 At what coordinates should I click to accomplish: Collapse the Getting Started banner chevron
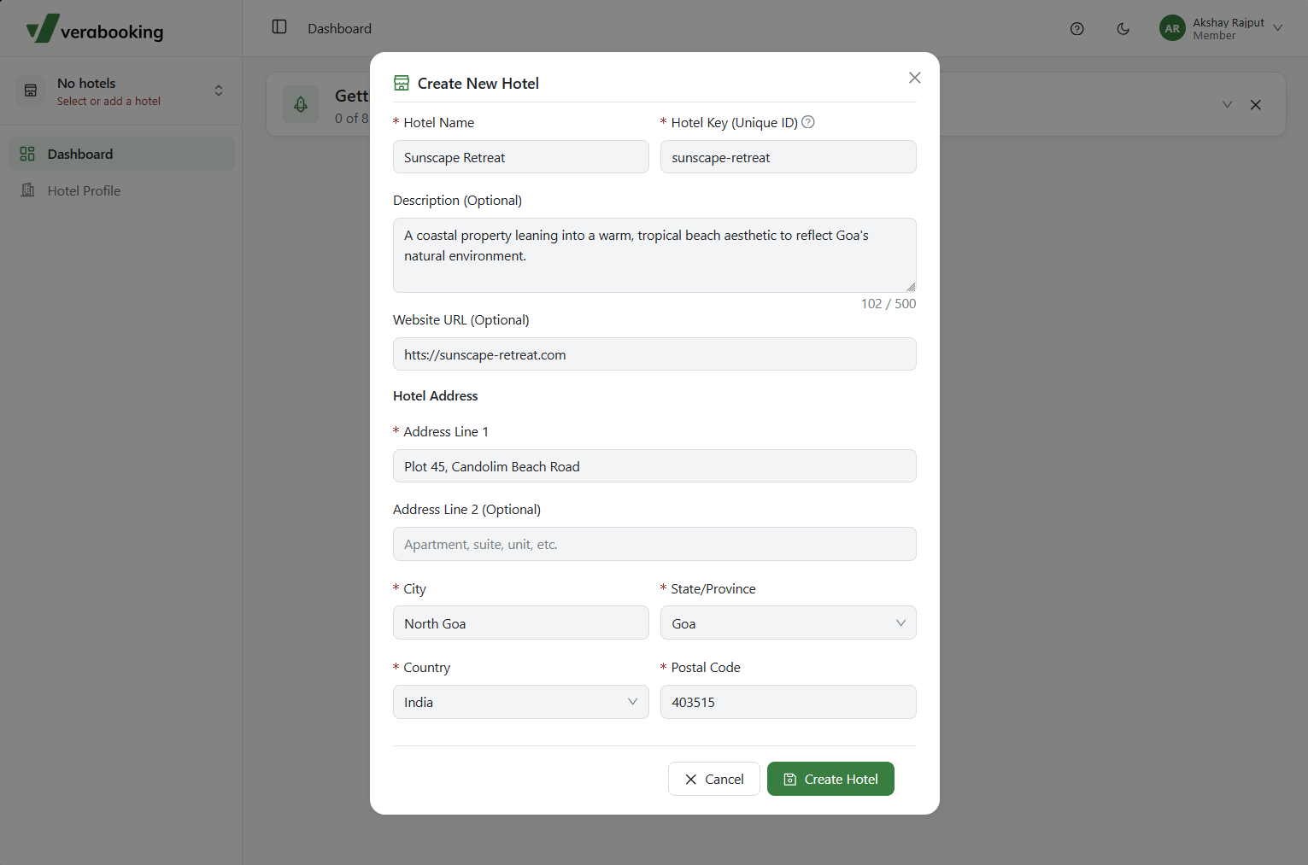(1227, 104)
